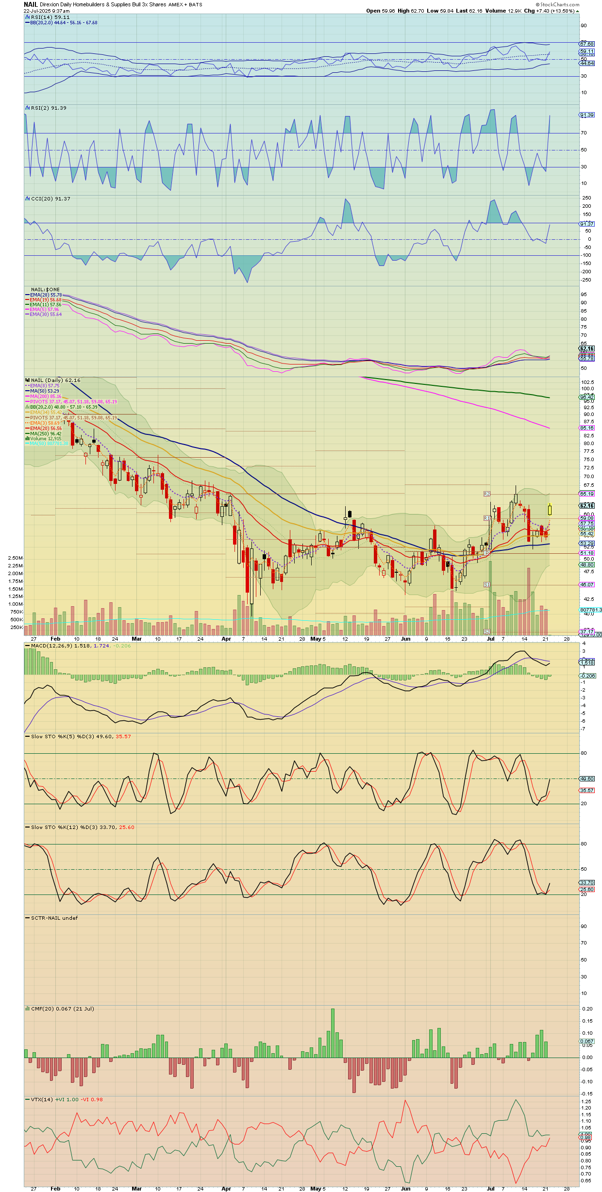Click the S2 pivot marker on the price chart
The height and width of the screenshot is (1192, 602).
click(x=487, y=631)
